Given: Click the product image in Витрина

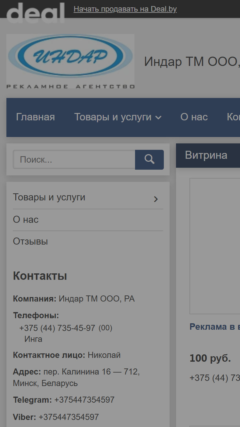Looking at the screenshot, I should 215,246.
